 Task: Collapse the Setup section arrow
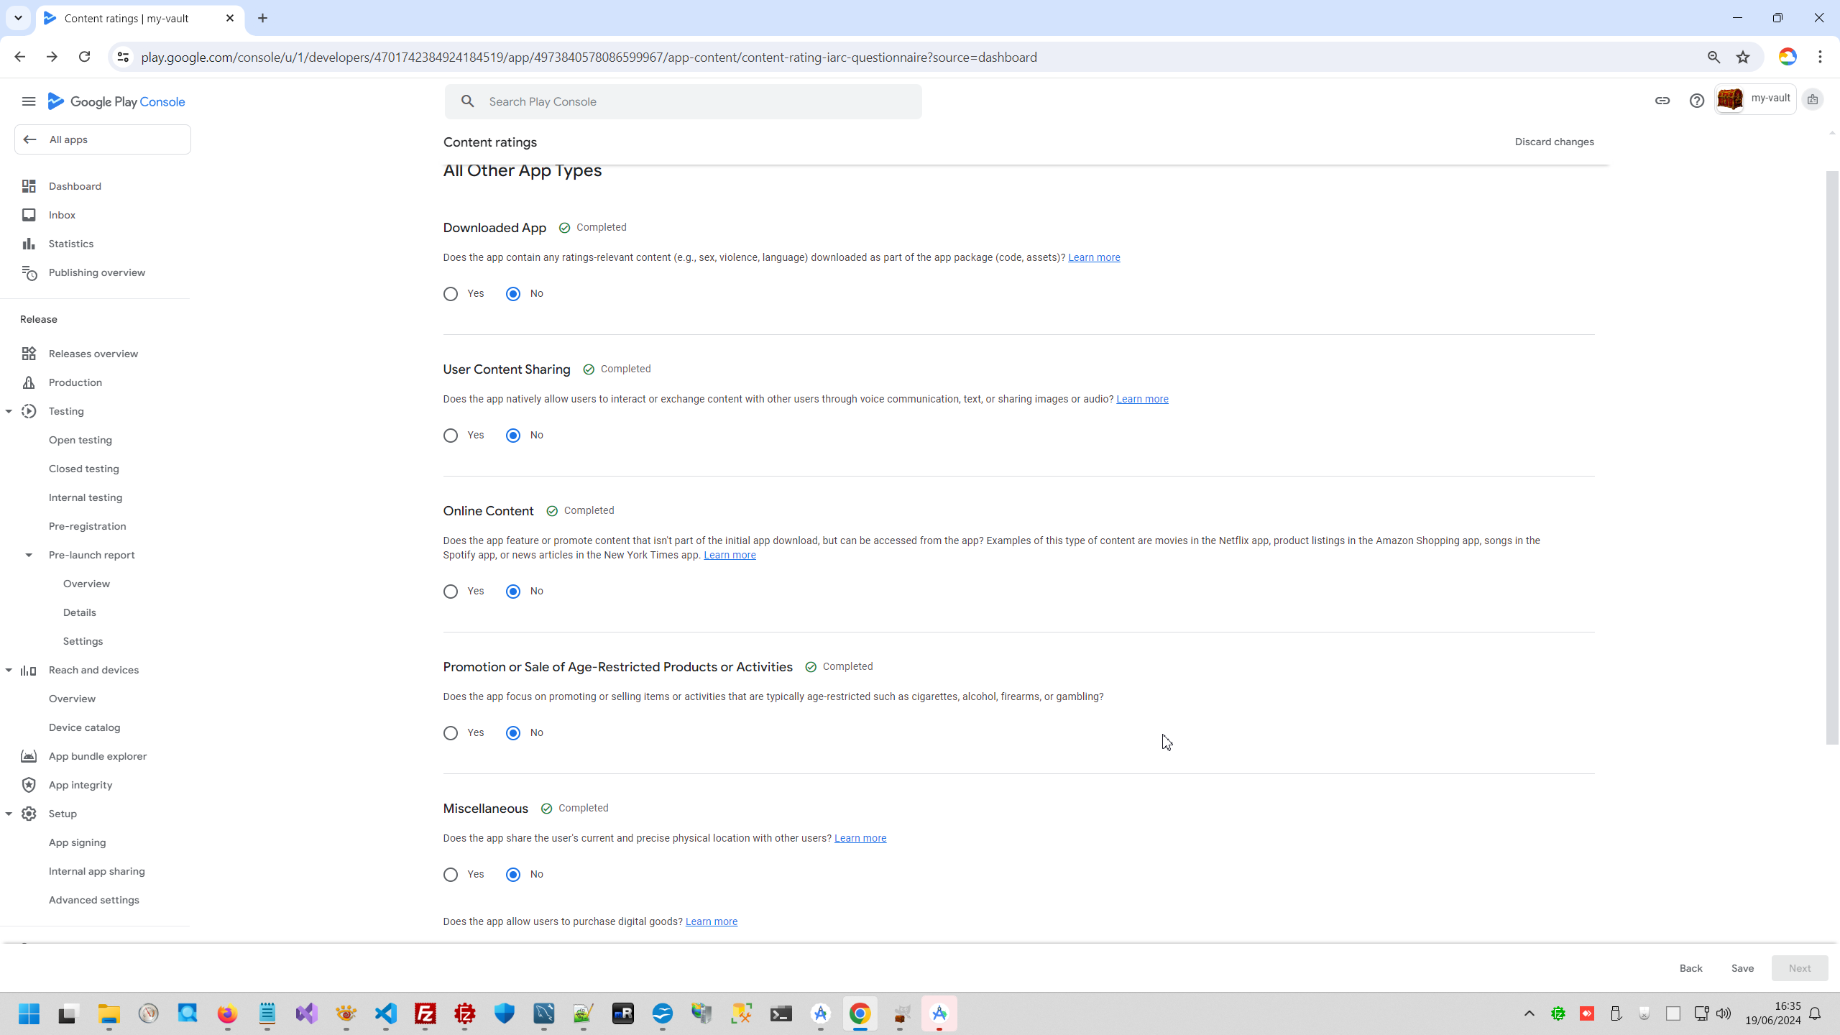pos(9,814)
